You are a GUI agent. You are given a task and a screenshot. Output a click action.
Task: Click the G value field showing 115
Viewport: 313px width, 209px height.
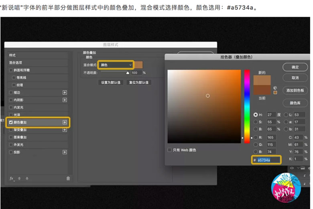pyautogui.click(x=271, y=144)
